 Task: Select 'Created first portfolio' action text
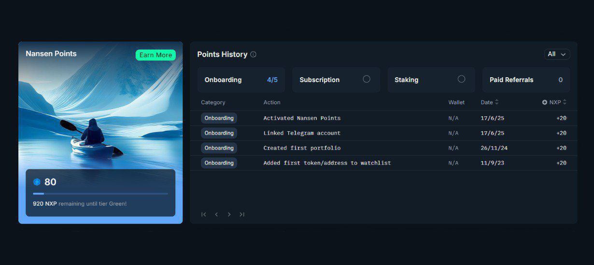302,148
